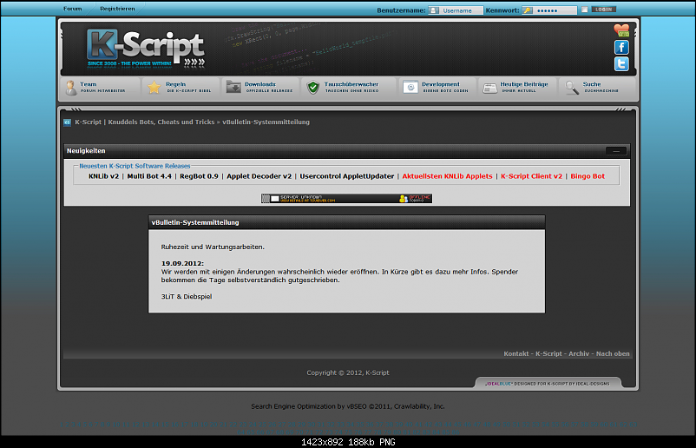The image size is (696, 448).
Task: Open Usercontrol AppletUpdater link
Action: (x=346, y=176)
